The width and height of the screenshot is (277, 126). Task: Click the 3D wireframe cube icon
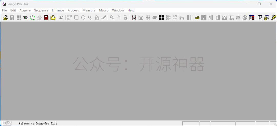(x=245, y=17)
